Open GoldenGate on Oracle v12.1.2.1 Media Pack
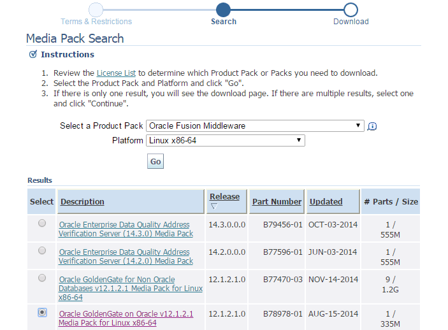This screenshot has height=330, width=448. [126, 319]
